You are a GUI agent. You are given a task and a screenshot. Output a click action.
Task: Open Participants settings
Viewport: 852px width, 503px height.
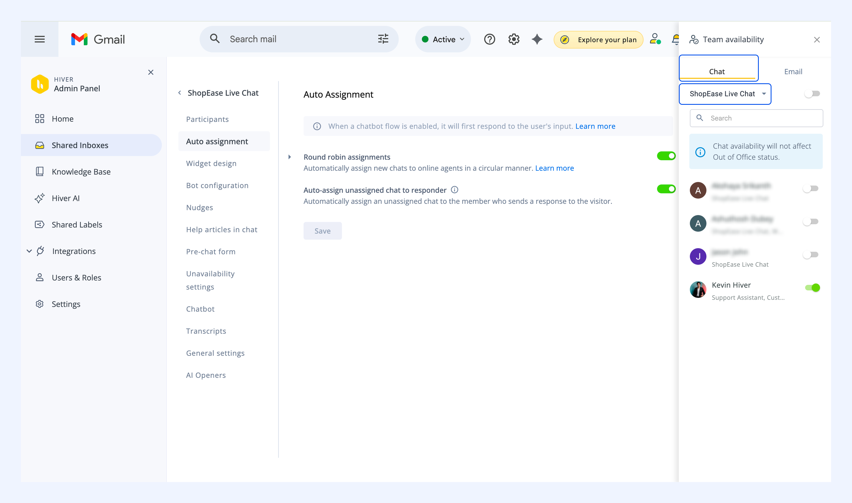point(207,119)
